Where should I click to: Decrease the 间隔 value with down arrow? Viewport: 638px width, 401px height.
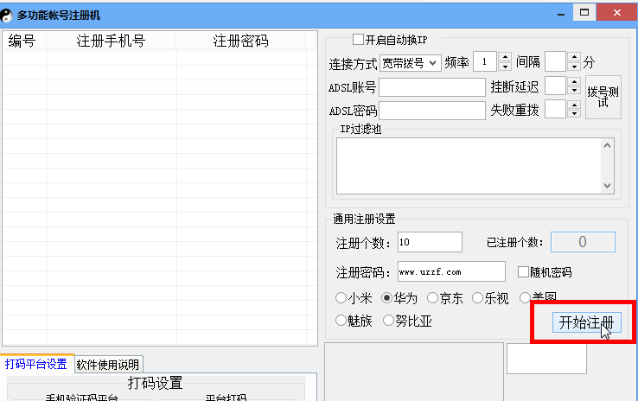click(x=574, y=67)
